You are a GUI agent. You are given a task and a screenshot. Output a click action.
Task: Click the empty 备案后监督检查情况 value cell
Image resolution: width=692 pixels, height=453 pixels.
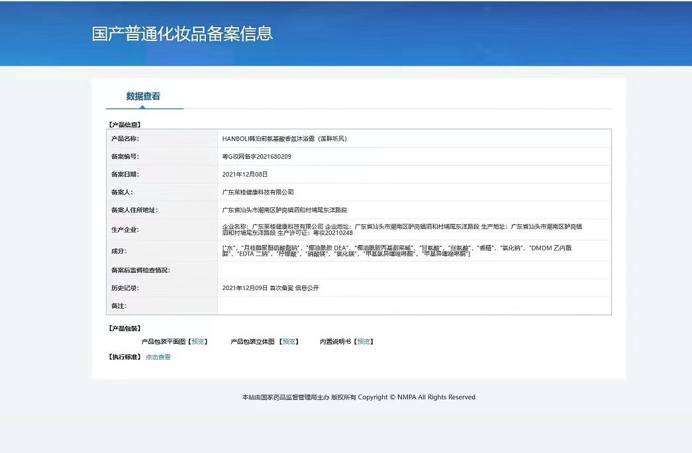(414, 270)
